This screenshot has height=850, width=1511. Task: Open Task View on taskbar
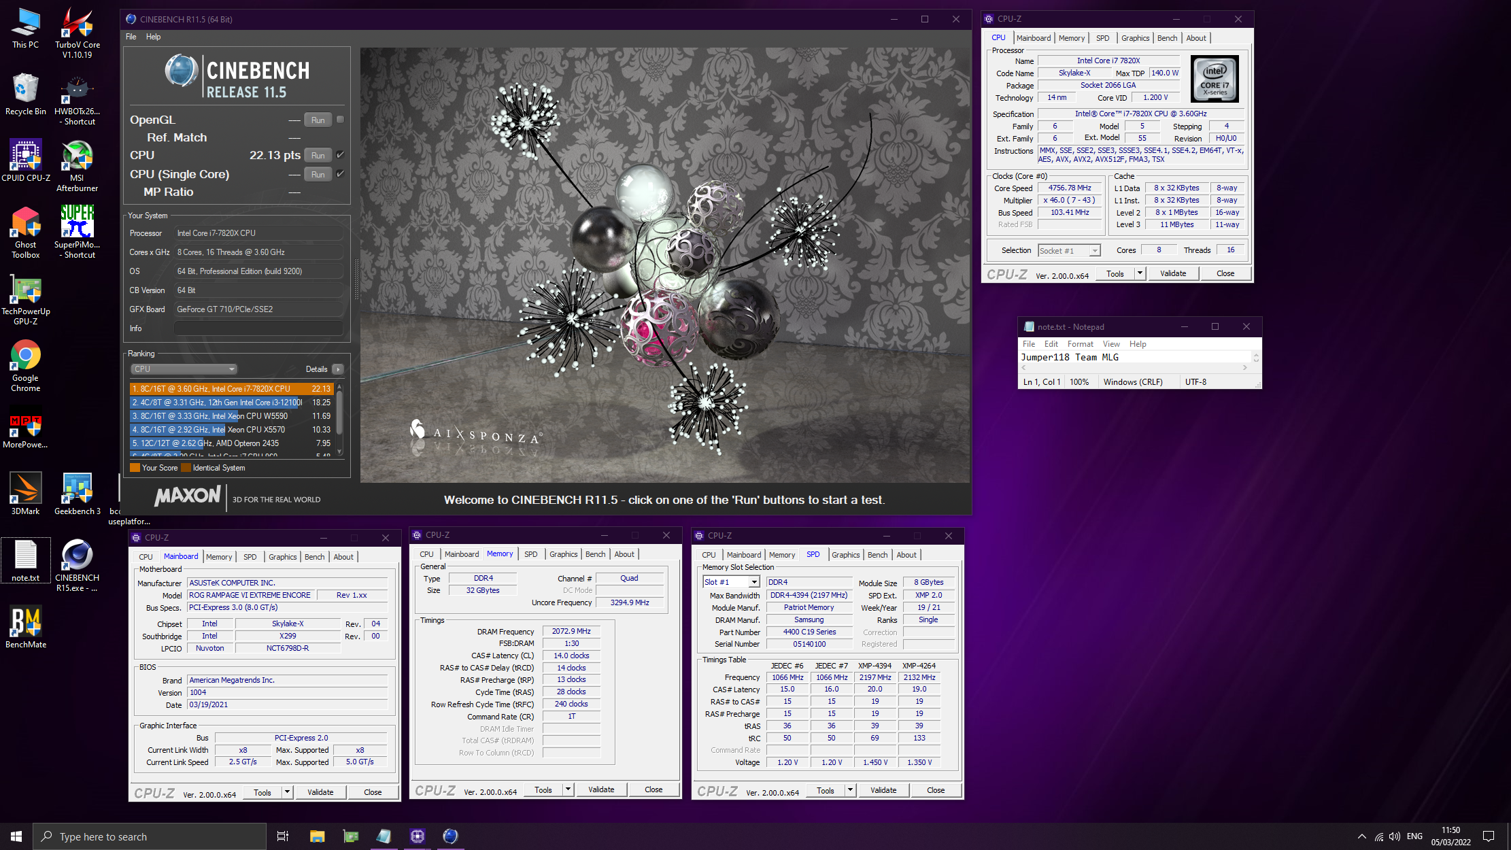pos(283,836)
